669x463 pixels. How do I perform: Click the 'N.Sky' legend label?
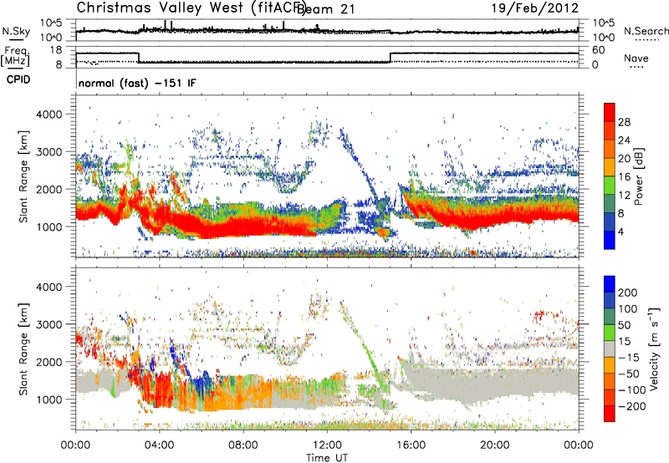[x=16, y=31]
